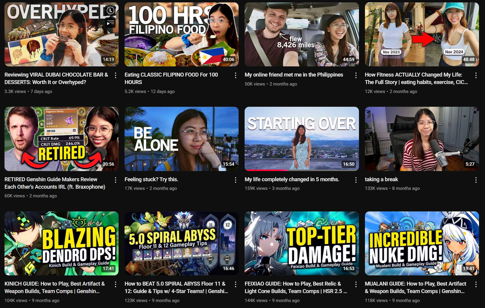Click the 16:46 duration badge

coord(228,269)
